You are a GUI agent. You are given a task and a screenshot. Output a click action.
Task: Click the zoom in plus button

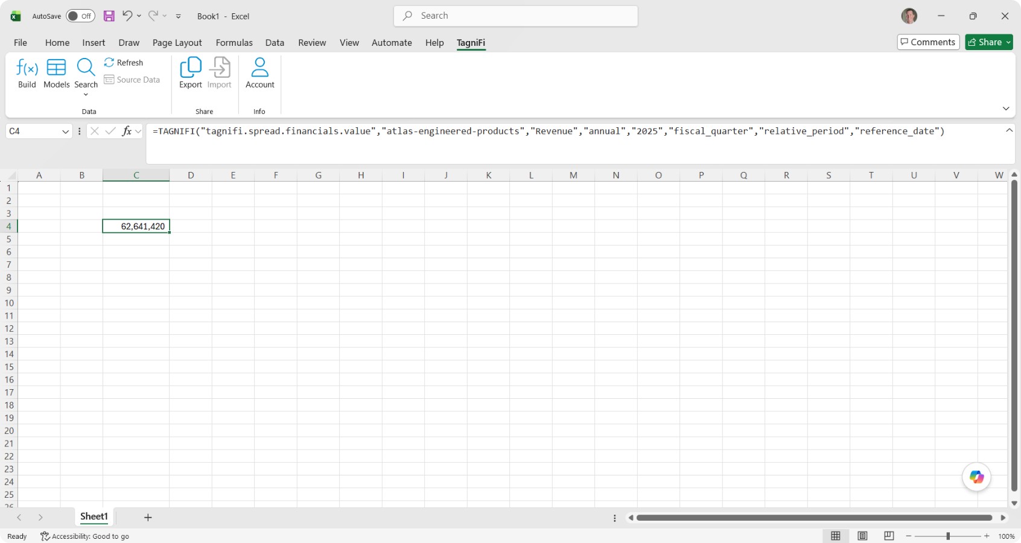[987, 536]
